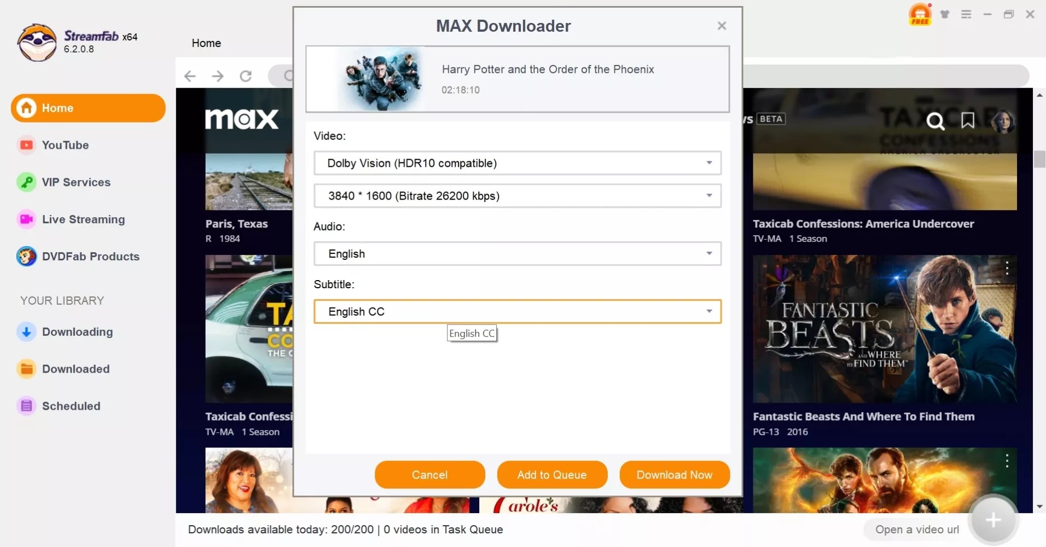1046x547 pixels.
Task: Click the Open a video url field
Action: coord(917,529)
